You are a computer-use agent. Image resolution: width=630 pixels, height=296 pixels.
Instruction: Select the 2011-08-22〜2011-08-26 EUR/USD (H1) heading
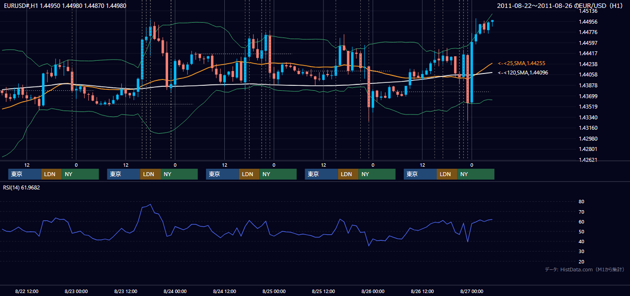pyautogui.click(x=561, y=5)
